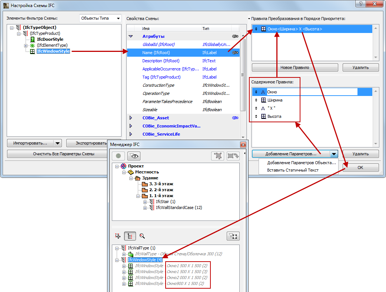Click the link icon on the Атрибуты row

[x=235, y=36]
